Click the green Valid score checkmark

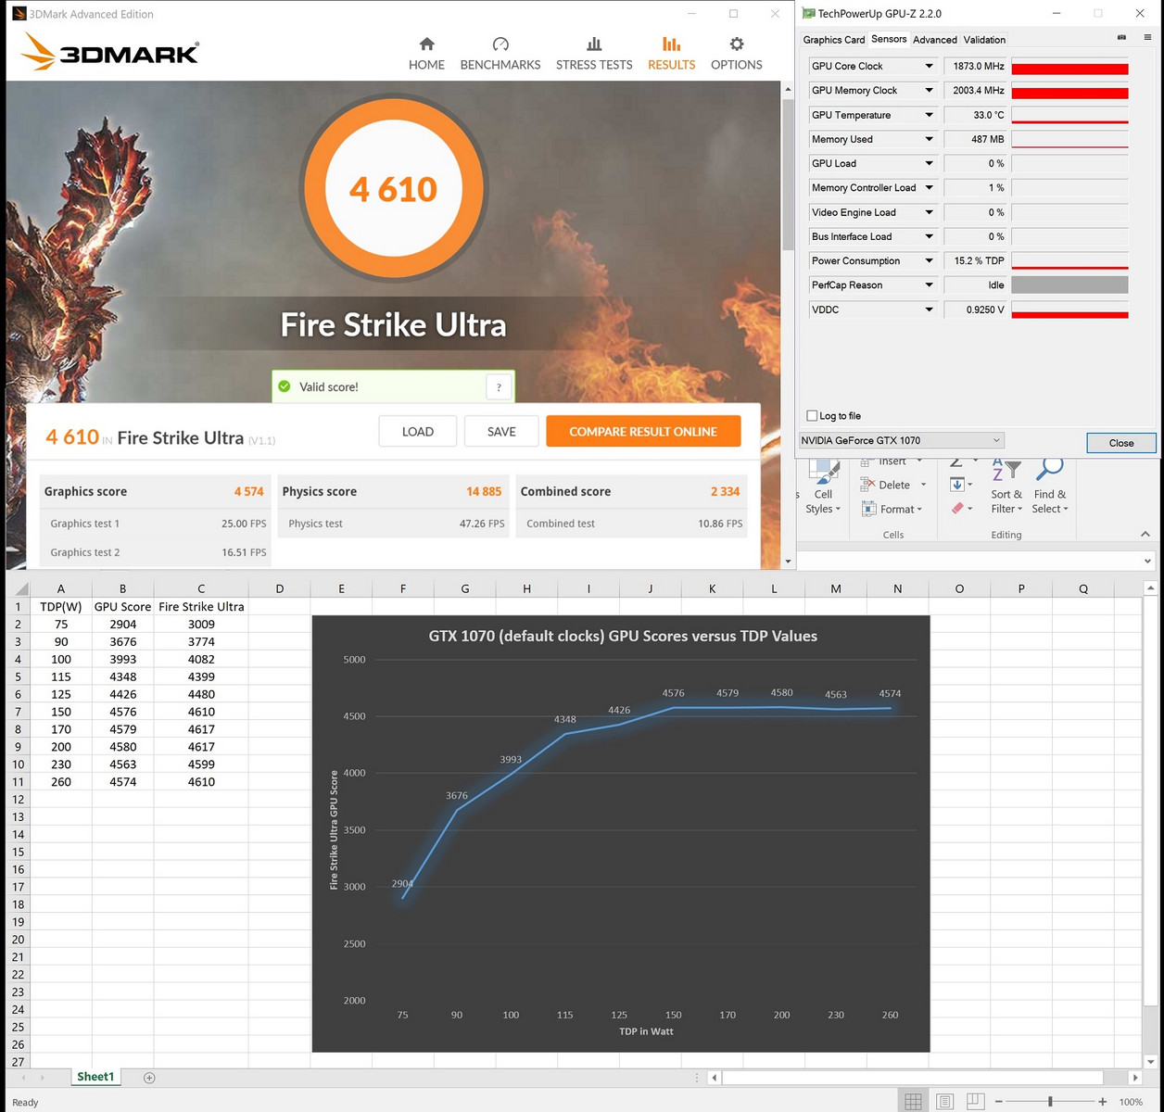point(285,386)
